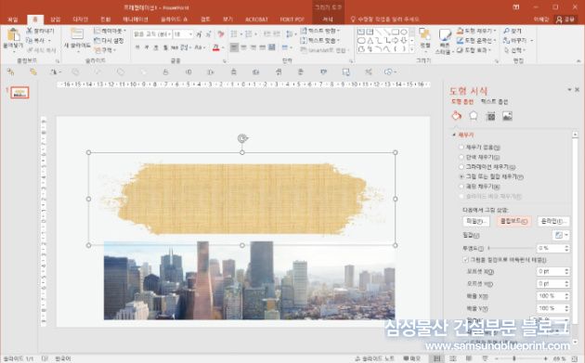Select the Picture icon in format pane
The height and width of the screenshot is (363, 585).
tap(507, 116)
